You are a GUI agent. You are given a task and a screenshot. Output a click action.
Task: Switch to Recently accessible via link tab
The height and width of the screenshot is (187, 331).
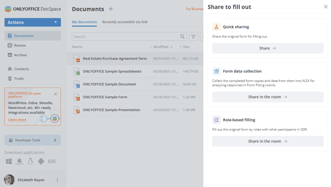coord(125,22)
